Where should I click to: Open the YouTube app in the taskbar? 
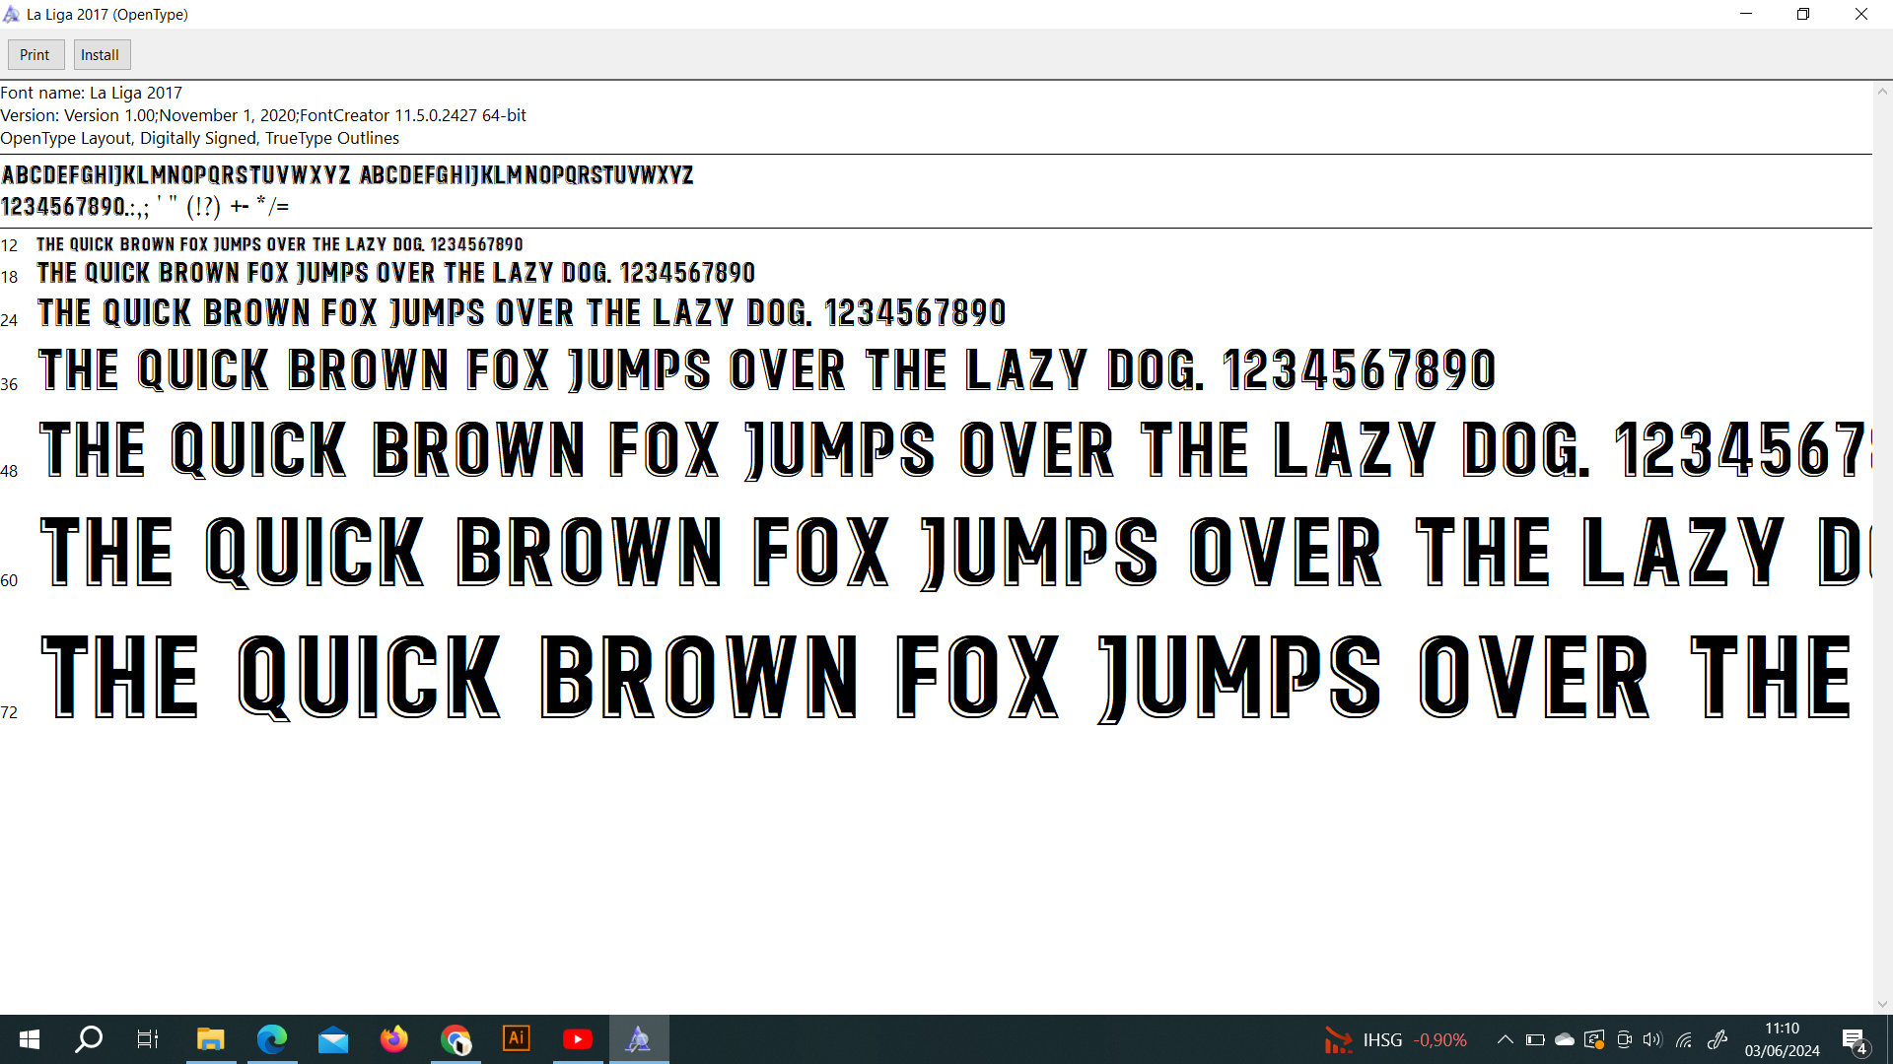click(578, 1039)
